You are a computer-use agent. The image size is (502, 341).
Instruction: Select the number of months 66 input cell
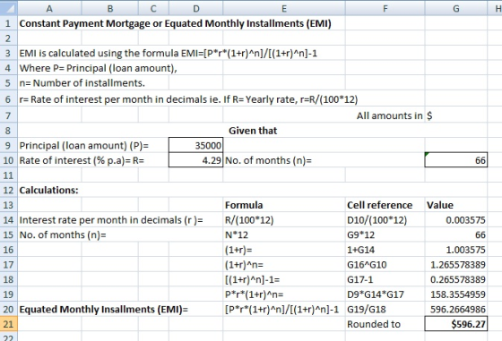pos(456,160)
